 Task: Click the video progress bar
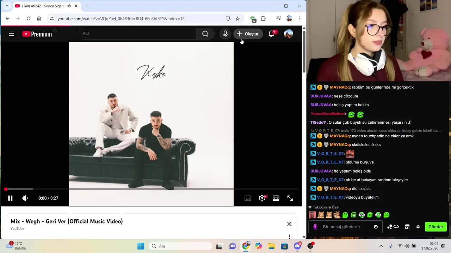[152, 189]
